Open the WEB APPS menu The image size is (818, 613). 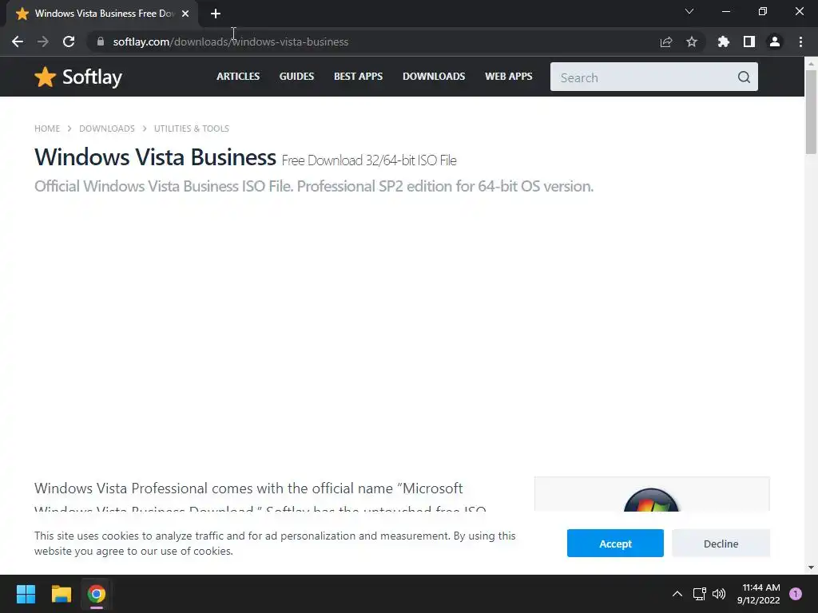coord(509,76)
